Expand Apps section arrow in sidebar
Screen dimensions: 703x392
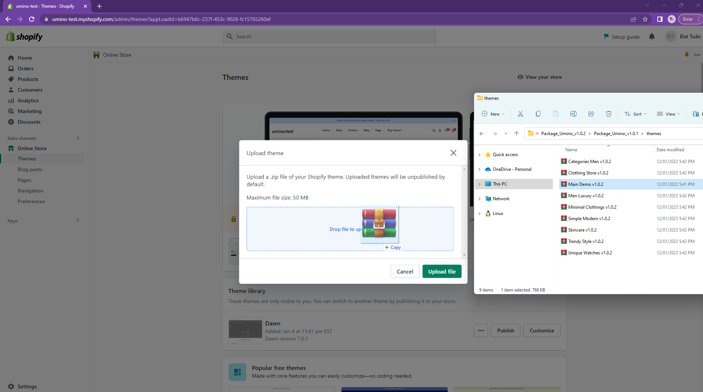pyautogui.click(x=78, y=220)
